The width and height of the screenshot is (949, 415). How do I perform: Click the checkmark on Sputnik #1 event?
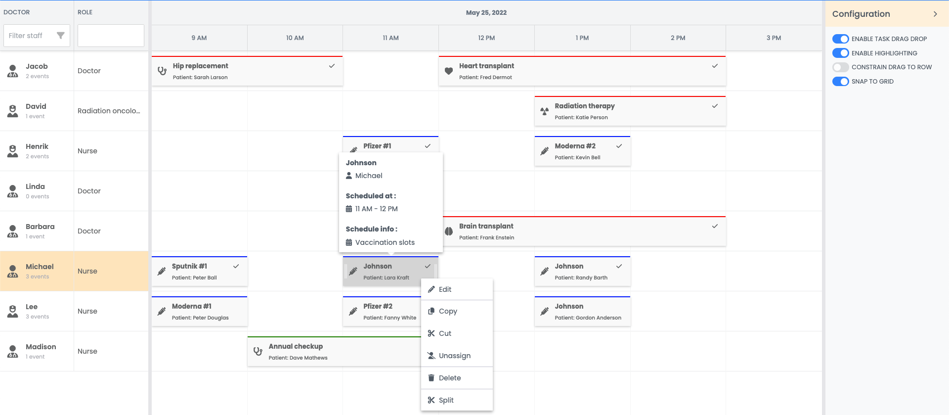click(236, 266)
